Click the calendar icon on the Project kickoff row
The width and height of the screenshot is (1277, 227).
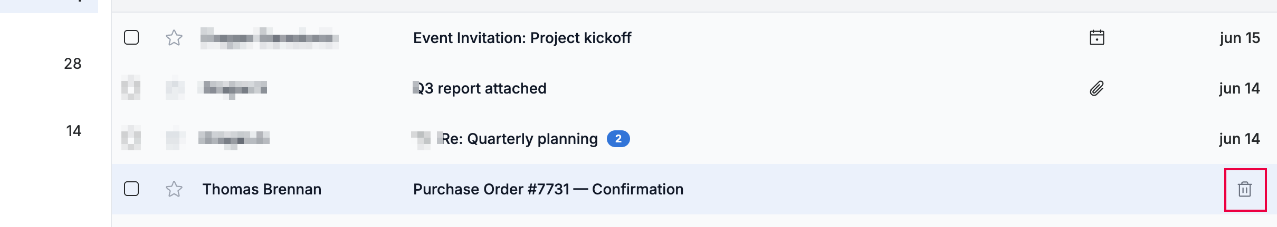(1097, 38)
